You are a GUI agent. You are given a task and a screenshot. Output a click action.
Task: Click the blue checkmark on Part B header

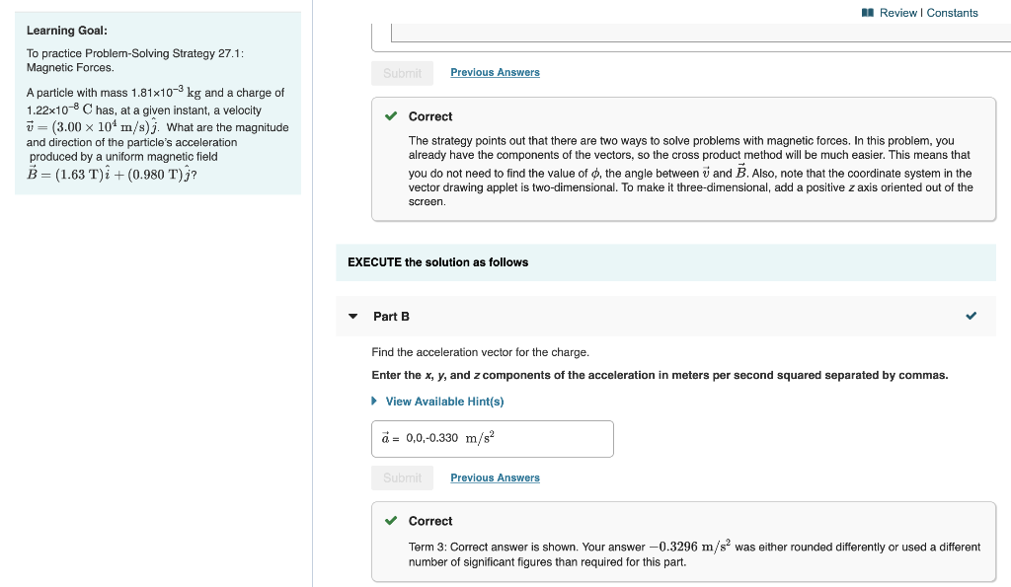click(x=971, y=316)
